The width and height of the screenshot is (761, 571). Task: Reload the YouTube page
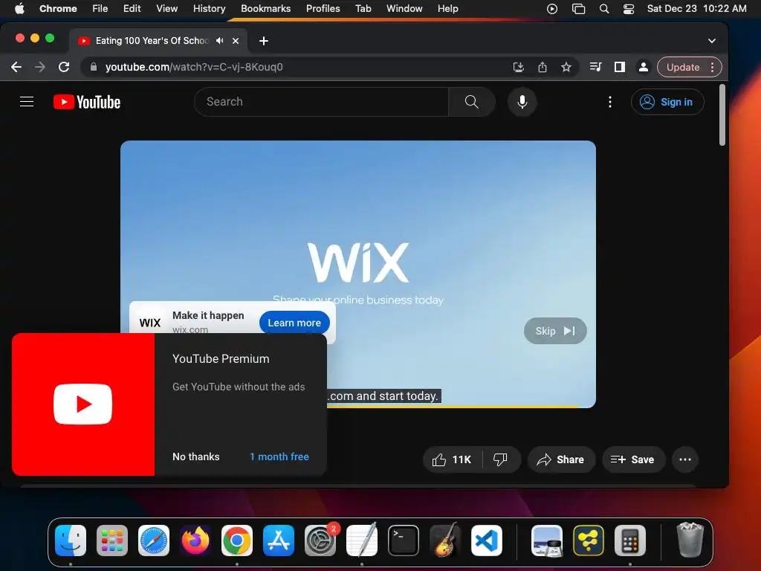pyautogui.click(x=64, y=67)
